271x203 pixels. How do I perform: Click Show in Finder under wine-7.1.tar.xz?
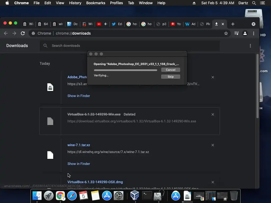[79, 164]
